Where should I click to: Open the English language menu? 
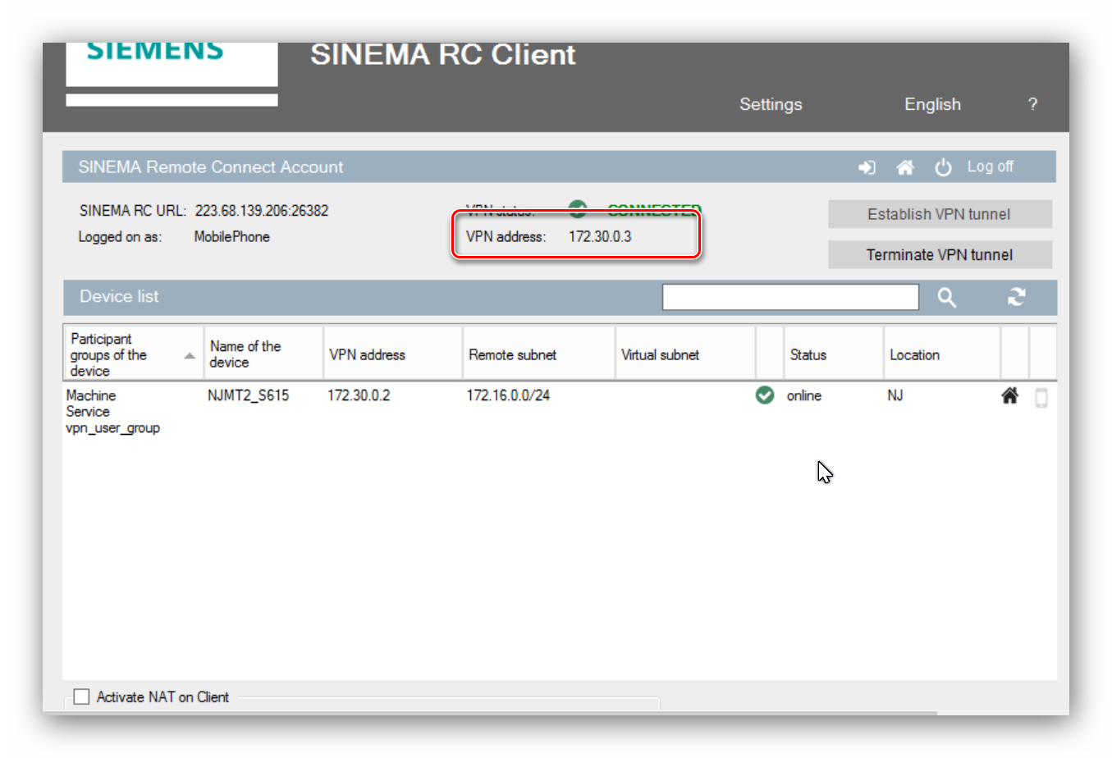pyautogui.click(x=932, y=104)
